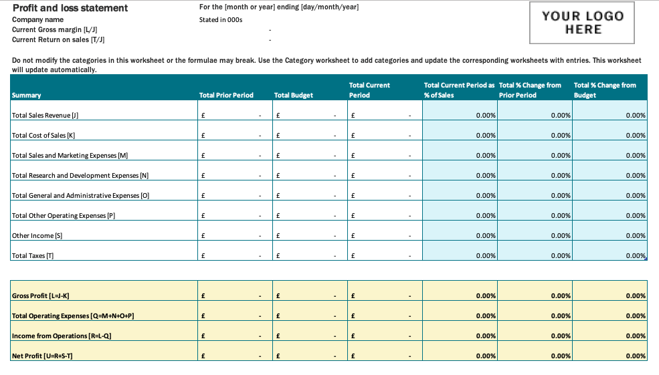Image resolution: width=659 pixels, height=375 pixels.
Task: Click the Stated in 000s cell
Action: pos(221,19)
